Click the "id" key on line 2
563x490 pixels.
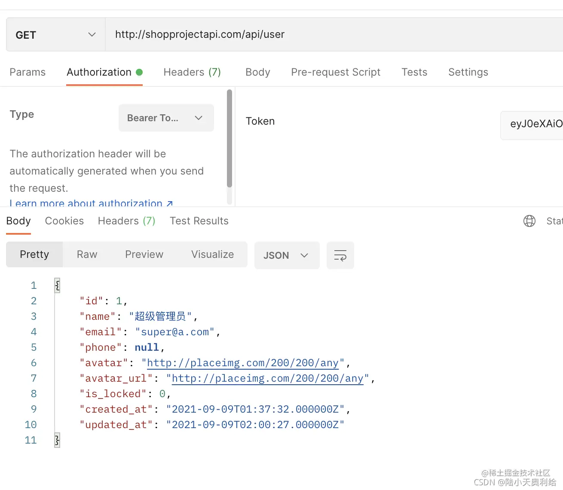click(91, 301)
